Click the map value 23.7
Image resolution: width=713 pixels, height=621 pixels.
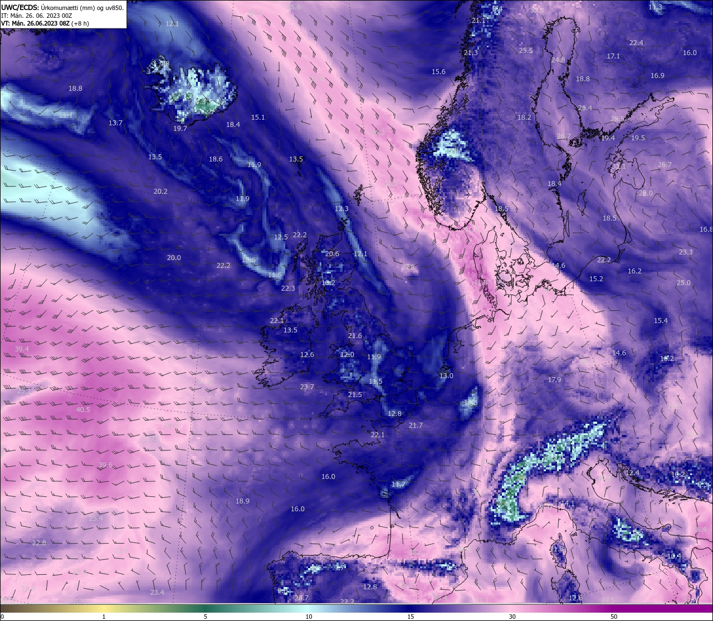[x=307, y=387]
